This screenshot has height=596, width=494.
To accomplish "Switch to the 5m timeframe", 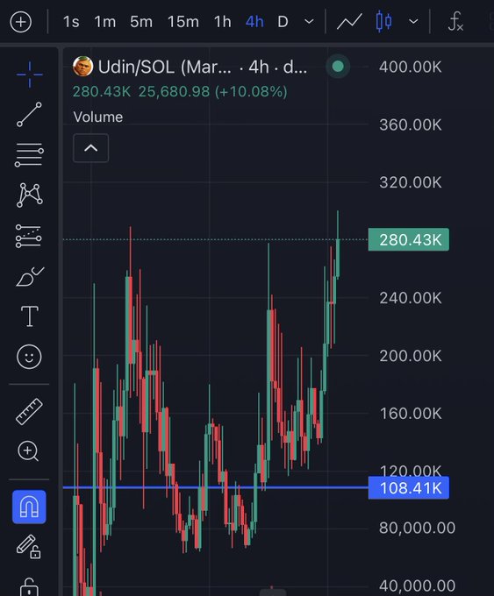I will 141,22.
